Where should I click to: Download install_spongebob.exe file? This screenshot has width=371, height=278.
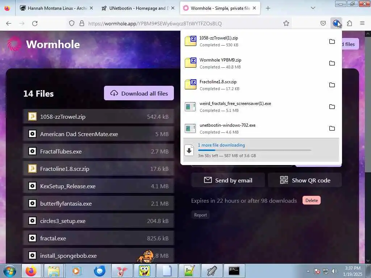point(99,256)
